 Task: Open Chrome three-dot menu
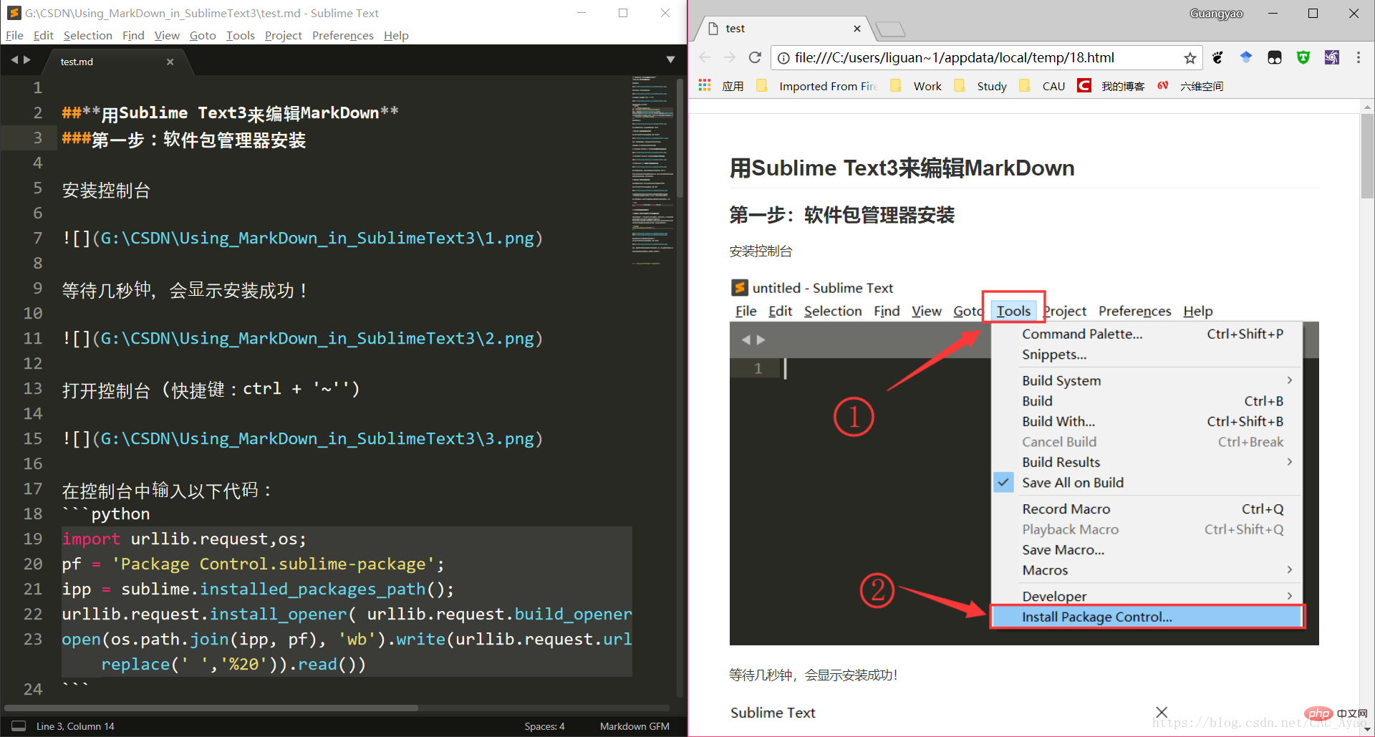(x=1359, y=57)
